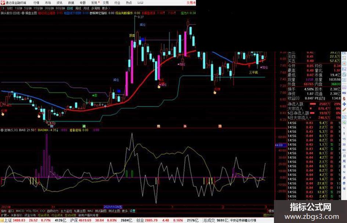The height and width of the screenshot is (223, 347).
Task: Click the 窗口 tab in bottom bar
Action: pos(11,211)
